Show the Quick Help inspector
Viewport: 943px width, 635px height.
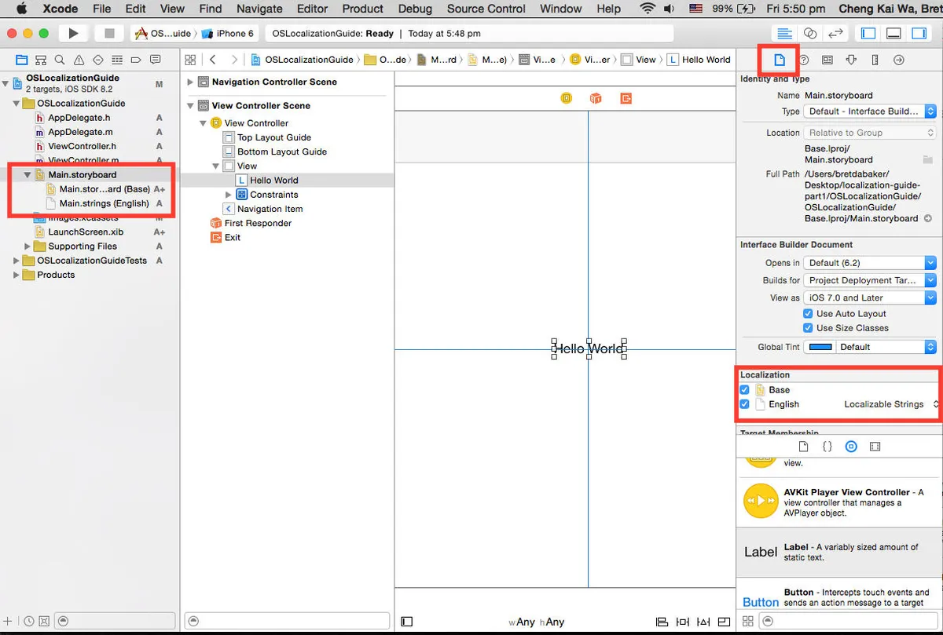pyautogui.click(x=804, y=60)
